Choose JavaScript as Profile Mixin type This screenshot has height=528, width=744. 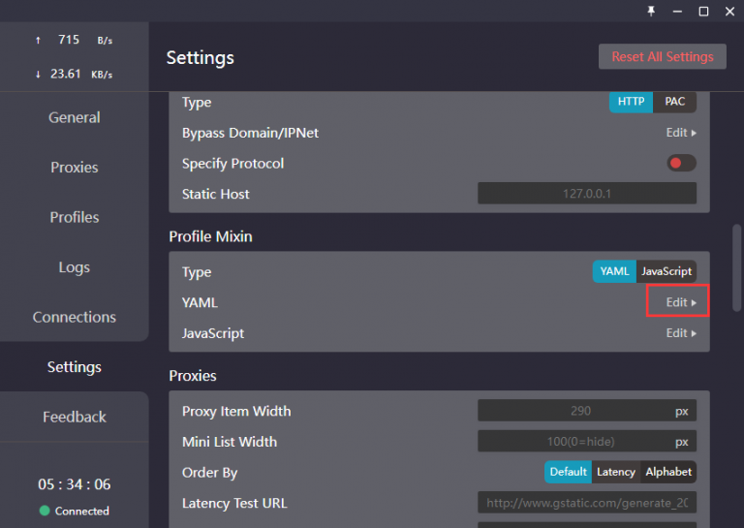click(x=666, y=271)
